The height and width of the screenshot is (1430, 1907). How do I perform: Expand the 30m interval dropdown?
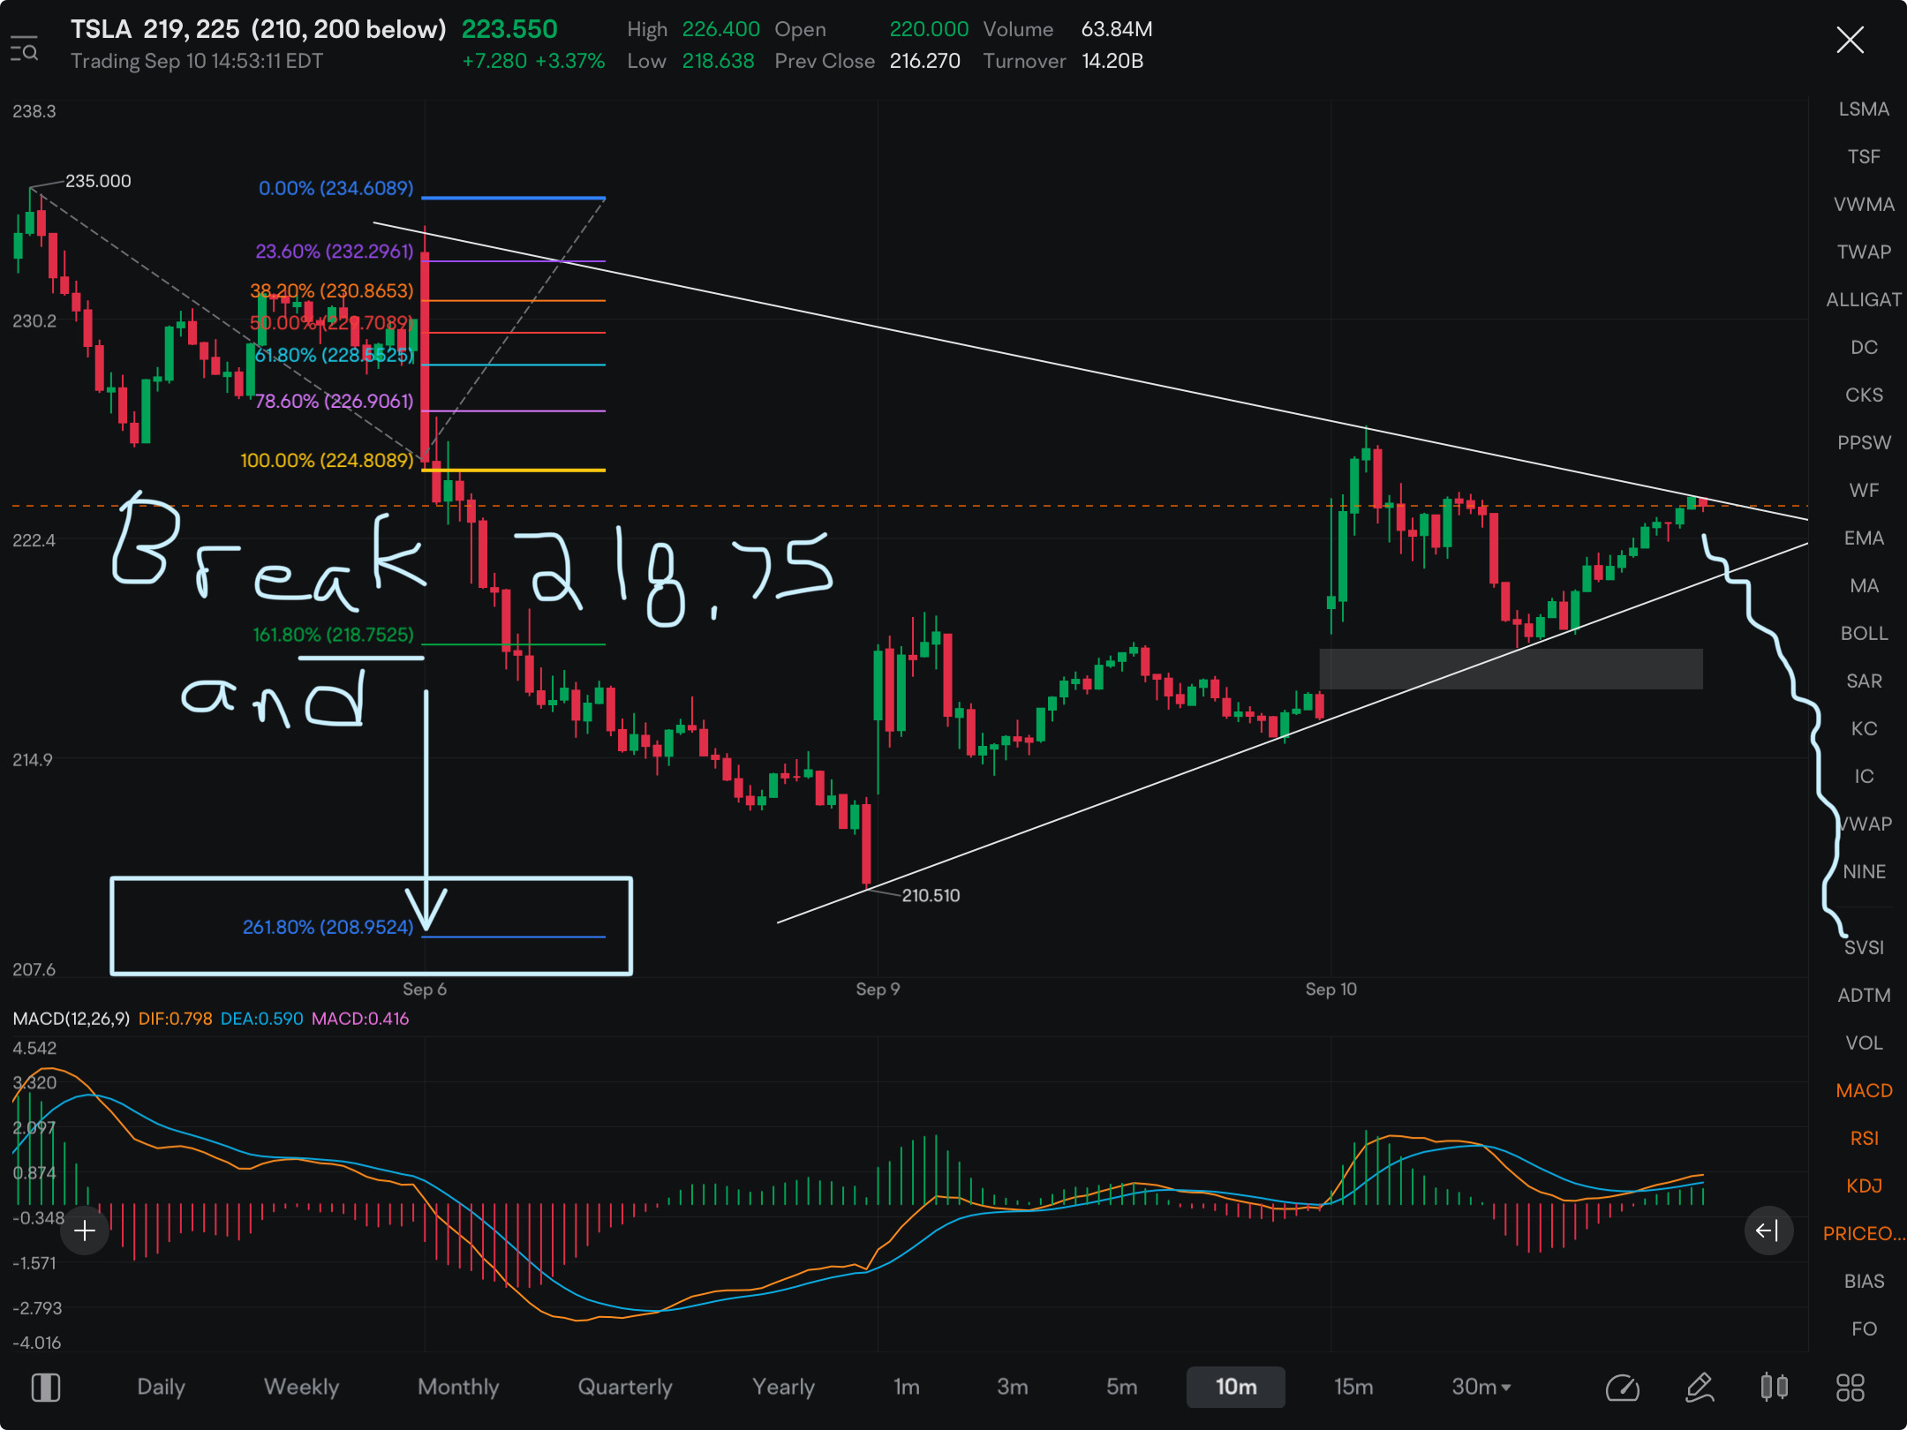point(1481,1387)
